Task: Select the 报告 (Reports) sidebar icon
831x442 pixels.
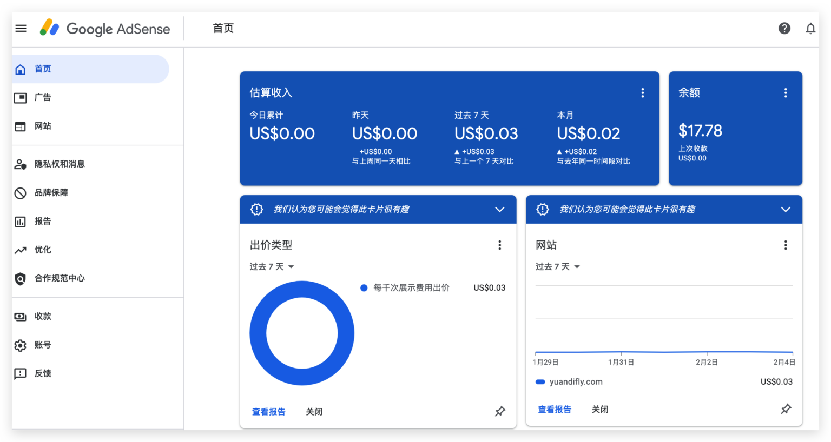Action: pyautogui.click(x=19, y=221)
